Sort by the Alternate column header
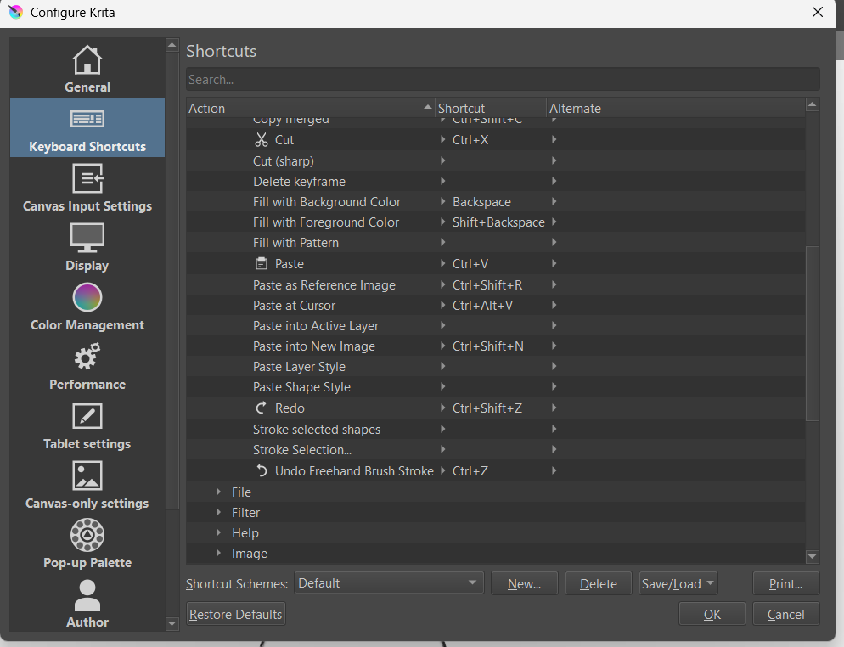844x647 pixels. tap(676, 108)
